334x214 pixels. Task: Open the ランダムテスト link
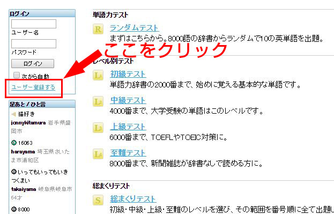pyautogui.click(x=134, y=28)
